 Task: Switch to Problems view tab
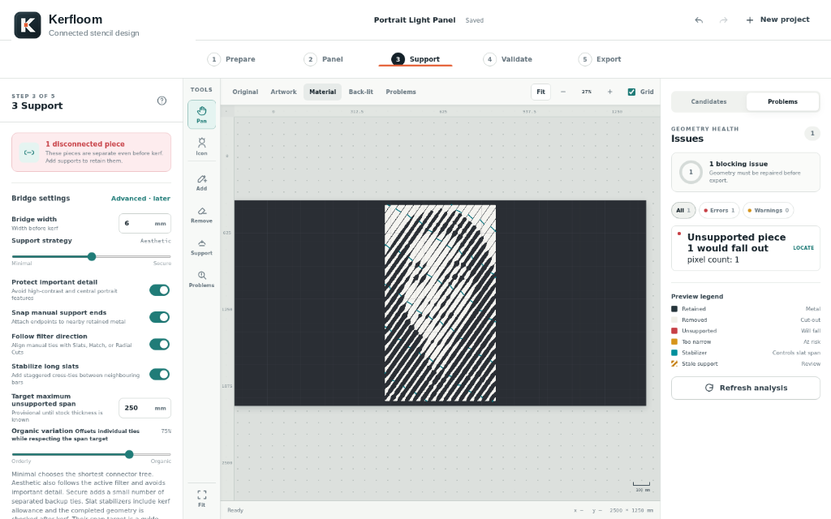pyautogui.click(x=401, y=92)
